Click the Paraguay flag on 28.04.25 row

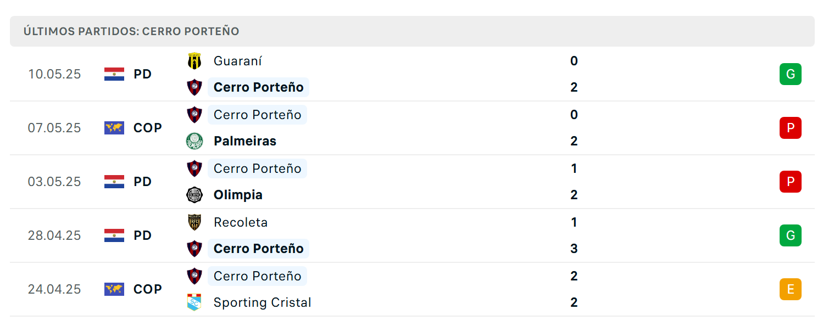click(114, 235)
